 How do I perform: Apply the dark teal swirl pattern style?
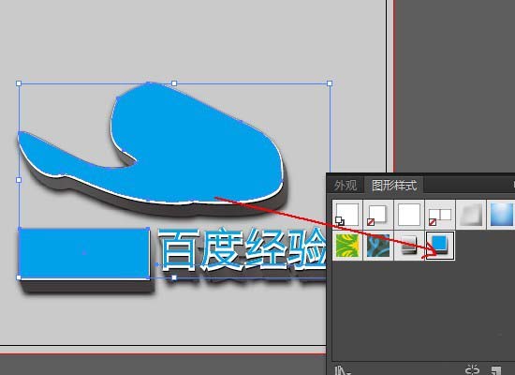pyautogui.click(x=377, y=246)
